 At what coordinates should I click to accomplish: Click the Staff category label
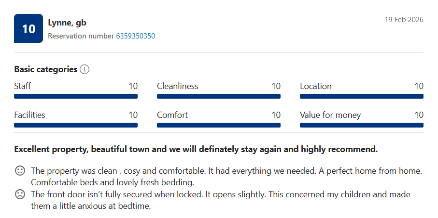click(x=23, y=86)
